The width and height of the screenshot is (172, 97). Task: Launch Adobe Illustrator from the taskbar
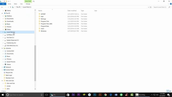tap(100, 95)
